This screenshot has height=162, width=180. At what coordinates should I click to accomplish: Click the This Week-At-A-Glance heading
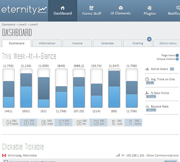point(29,56)
